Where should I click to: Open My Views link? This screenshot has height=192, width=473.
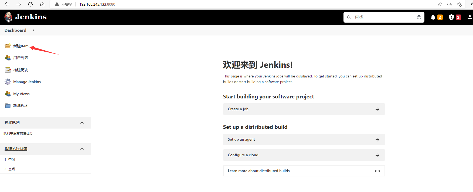21,94
